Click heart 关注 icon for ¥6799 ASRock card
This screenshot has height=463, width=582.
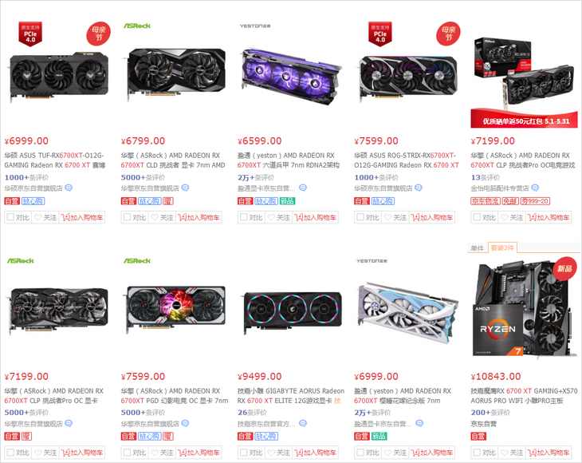[x=155, y=217]
